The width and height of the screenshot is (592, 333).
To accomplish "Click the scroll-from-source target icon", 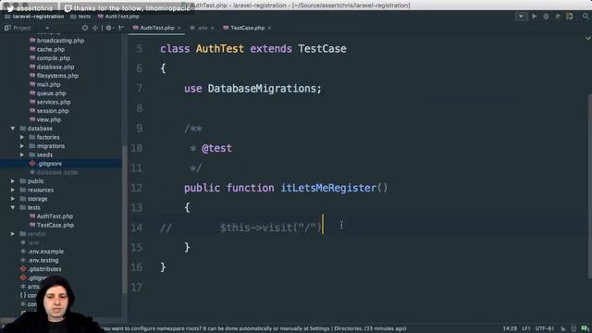I will pos(85,28).
